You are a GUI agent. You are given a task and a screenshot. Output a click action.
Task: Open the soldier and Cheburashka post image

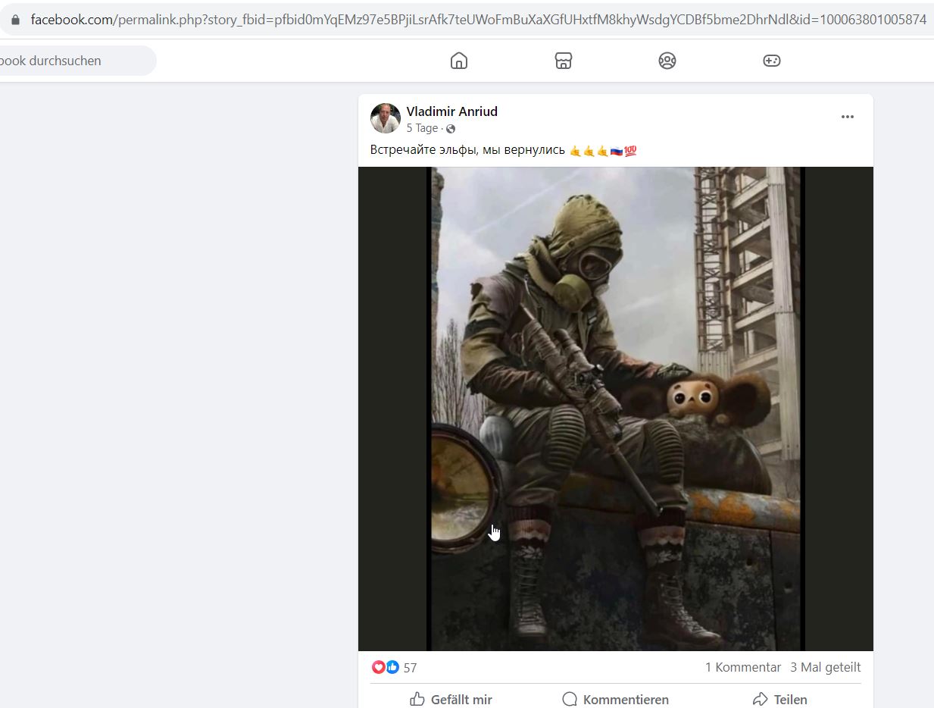616,409
